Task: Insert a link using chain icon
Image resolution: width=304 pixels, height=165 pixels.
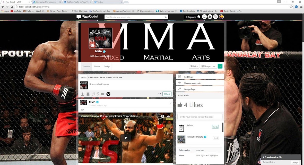Action: click(102, 94)
